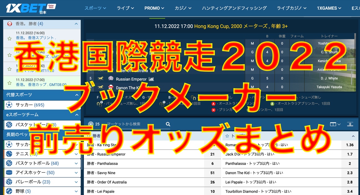Image resolution: width=360 pixels, height=195 pixels.
Task: Open サッカー (695) category
Action: point(30,105)
